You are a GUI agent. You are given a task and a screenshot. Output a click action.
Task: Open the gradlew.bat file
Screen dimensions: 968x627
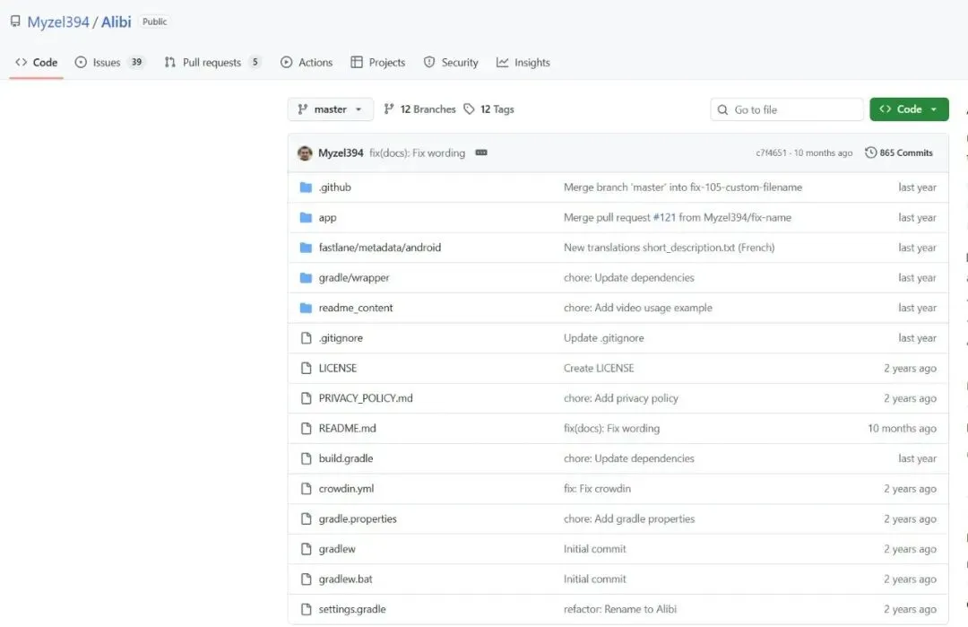346,579
